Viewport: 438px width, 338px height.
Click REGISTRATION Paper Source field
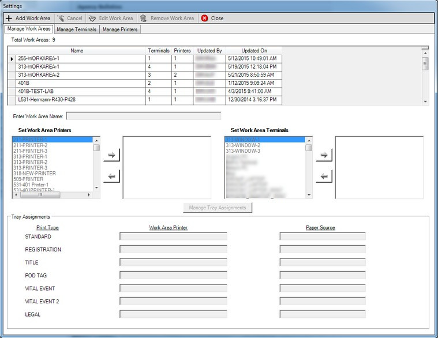323,249
